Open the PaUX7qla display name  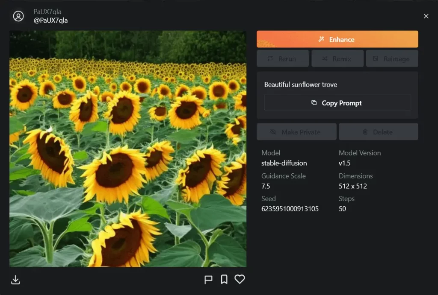pos(47,12)
